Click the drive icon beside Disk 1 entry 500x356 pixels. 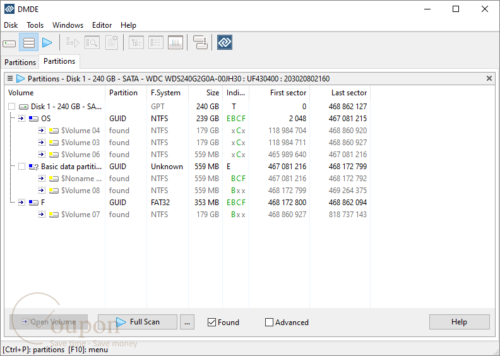pos(24,107)
